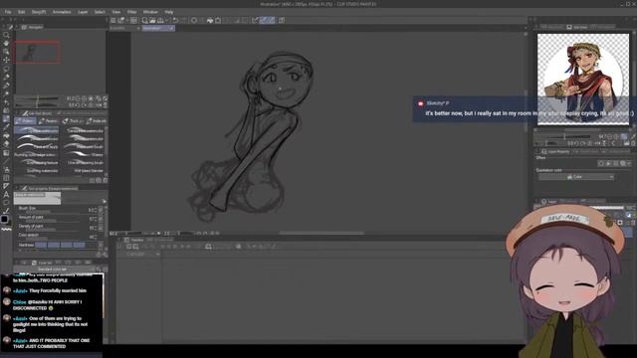637x358 pixels.
Task: Close the Illustration document tab
Action: [172, 29]
